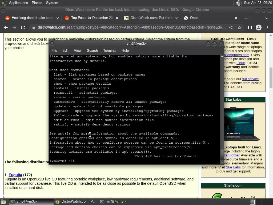Open the StarFighter link
This screenshot has width=273, height=205.
(232, 155)
